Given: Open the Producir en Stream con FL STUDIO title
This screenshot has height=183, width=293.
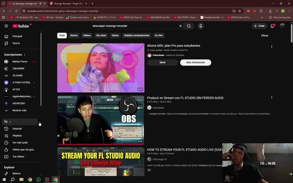Looking at the screenshot, I should (x=185, y=98).
